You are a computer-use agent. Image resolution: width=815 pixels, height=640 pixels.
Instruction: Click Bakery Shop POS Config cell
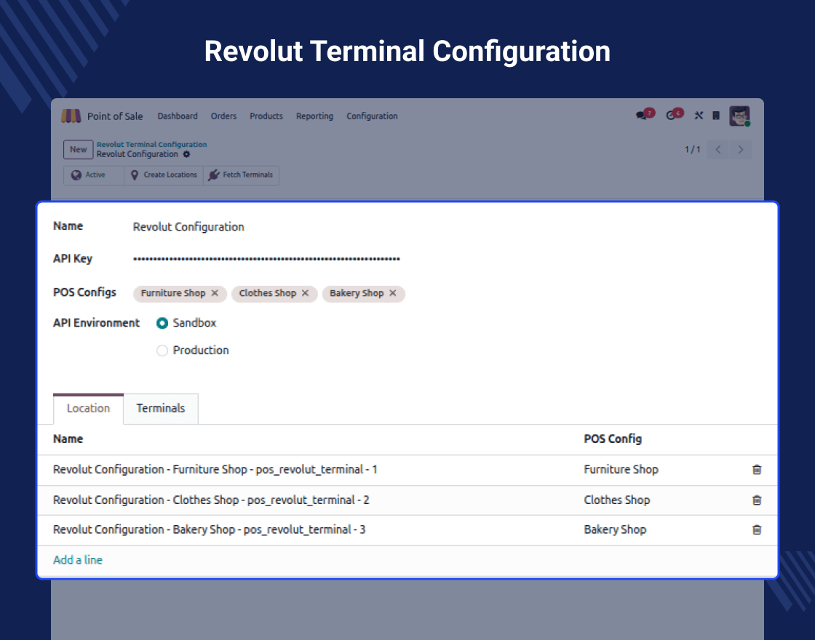coord(615,530)
